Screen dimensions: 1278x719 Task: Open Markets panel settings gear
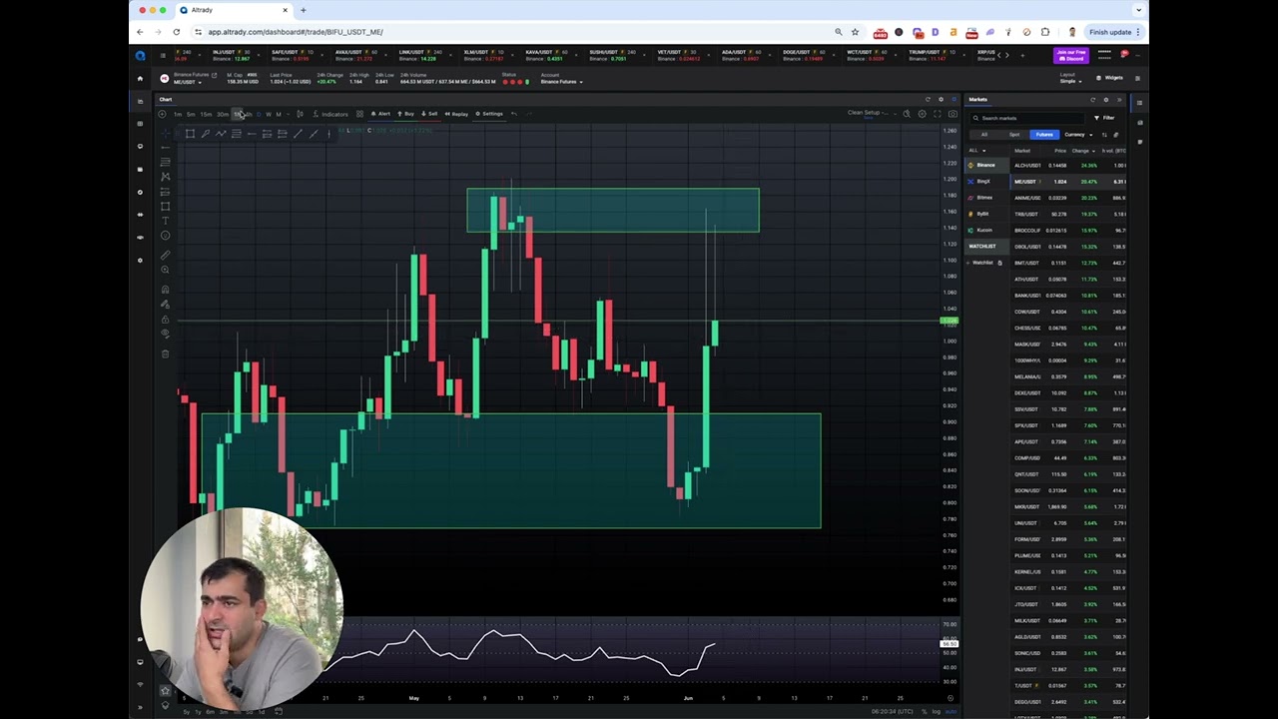(1106, 100)
